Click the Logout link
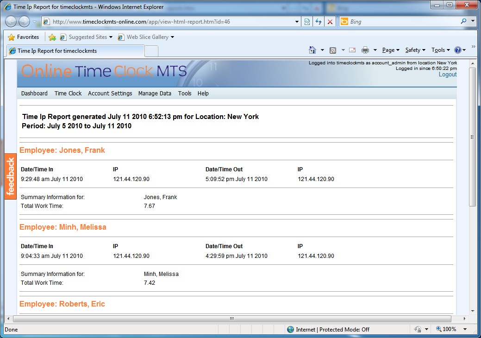481x338 pixels. (448, 74)
